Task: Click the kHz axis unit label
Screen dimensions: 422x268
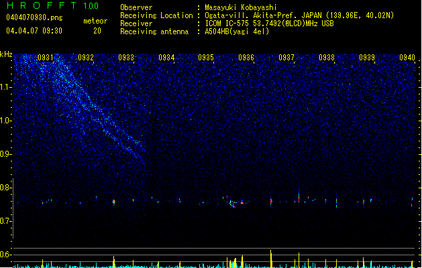Action: click(6, 54)
